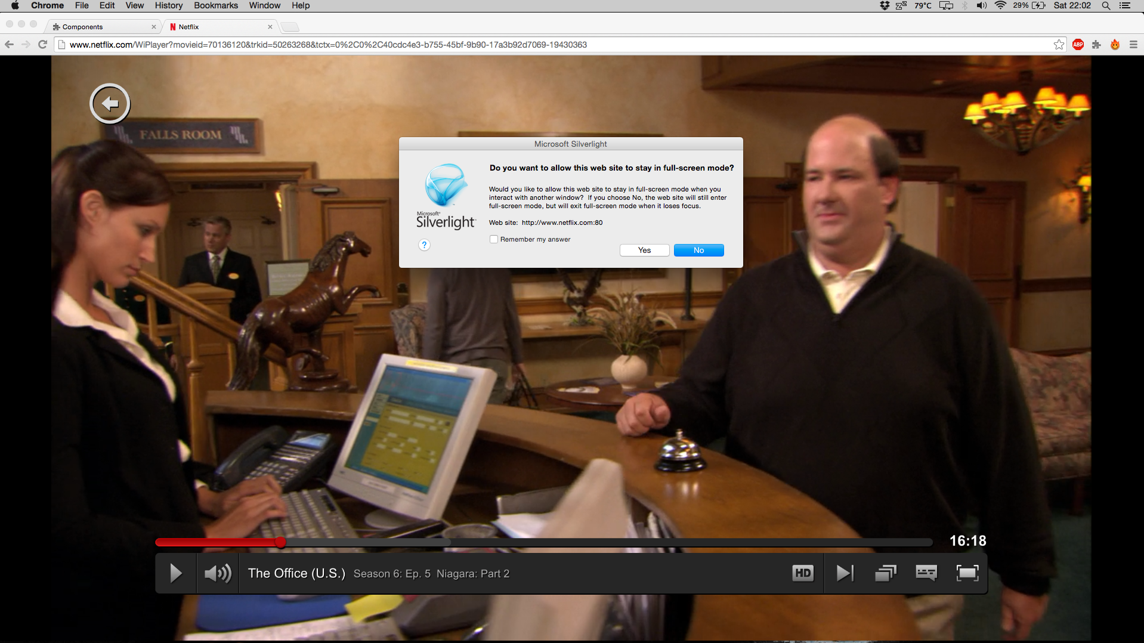Open the File menu

click(82, 5)
